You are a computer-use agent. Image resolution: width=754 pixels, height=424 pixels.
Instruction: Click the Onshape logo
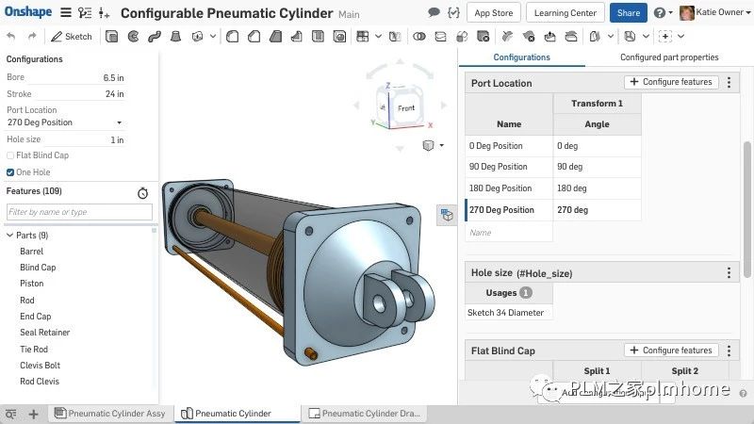point(28,11)
